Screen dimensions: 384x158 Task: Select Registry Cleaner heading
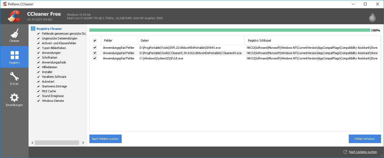tap(49, 29)
